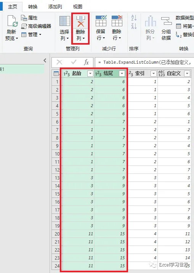Select row number 12 header
Image resolution: width=194 pixels, height=273 pixels.
(x=57, y=170)
